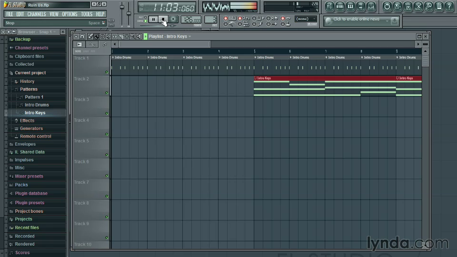Select the Delete tool in Playlist toolbar
The width and height of the screenshot is (457, 257).
click(103, 37)
